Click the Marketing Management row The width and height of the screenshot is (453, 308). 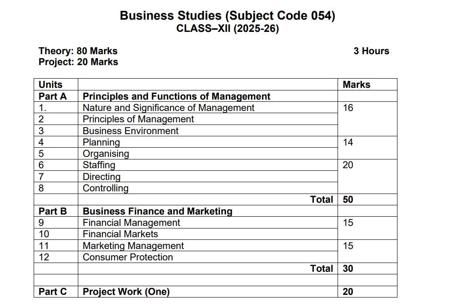(133, 246)
